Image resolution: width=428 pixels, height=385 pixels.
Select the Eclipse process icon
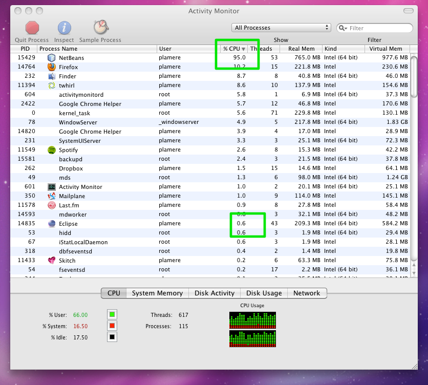pyautogui.click(x=51, y=224)
